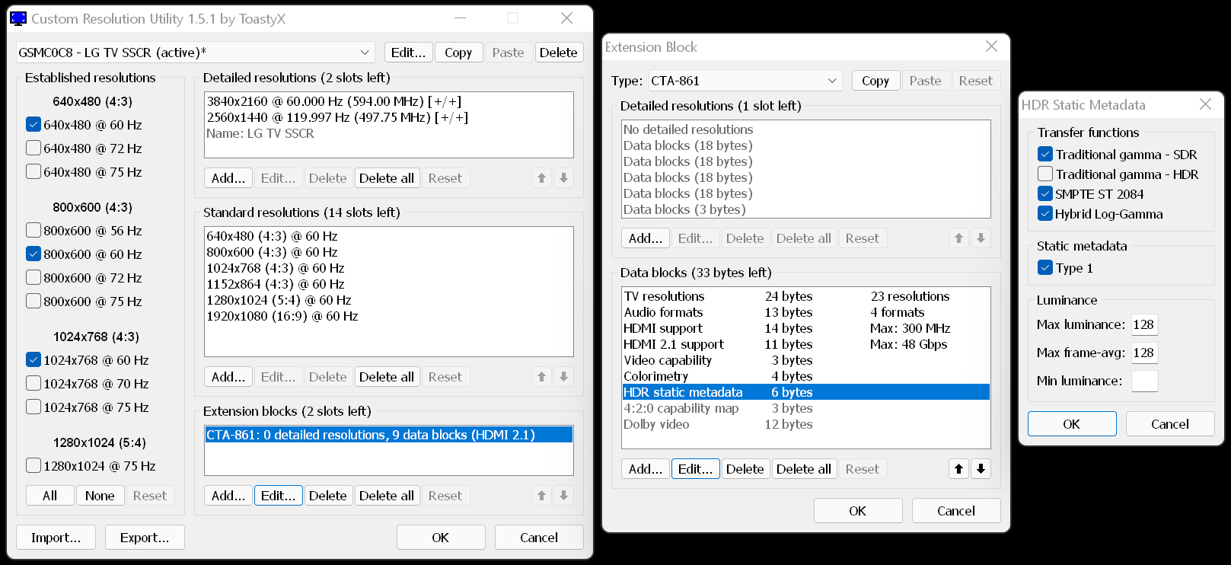Click up arrow under Detailed resolutions list
The width and height of the screenshot is (1231, 565).
pyautogui.click(x=541, y=178)
